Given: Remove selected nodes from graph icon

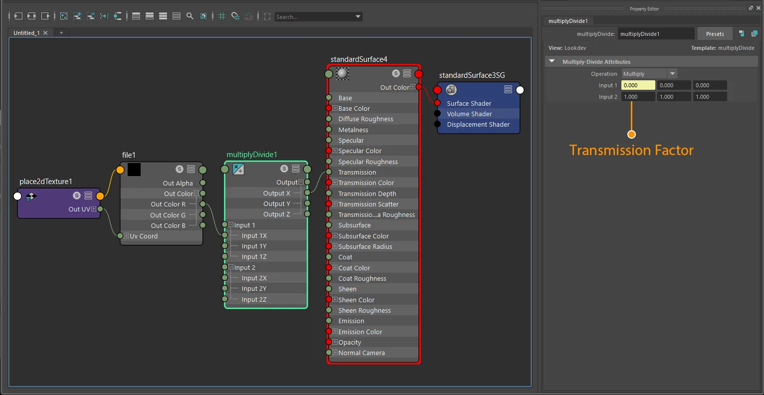Looking at the screenshot, I should click(91, 16).
